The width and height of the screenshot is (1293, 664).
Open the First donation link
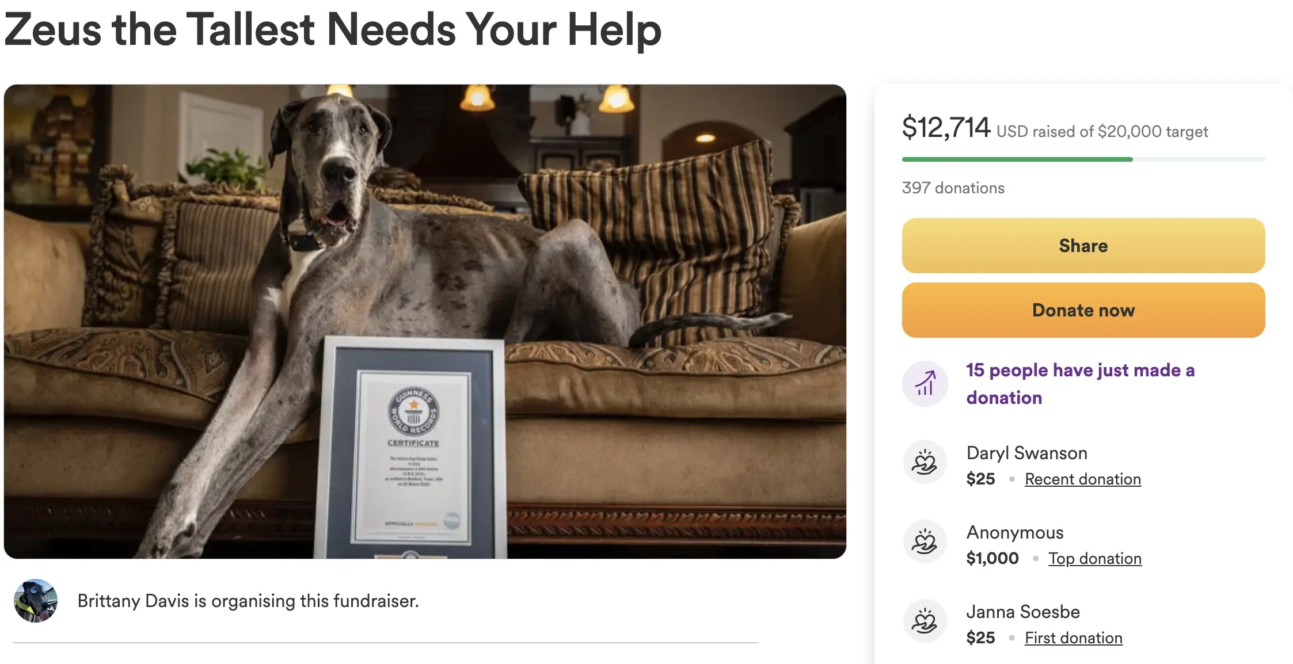pos(1073,638)
